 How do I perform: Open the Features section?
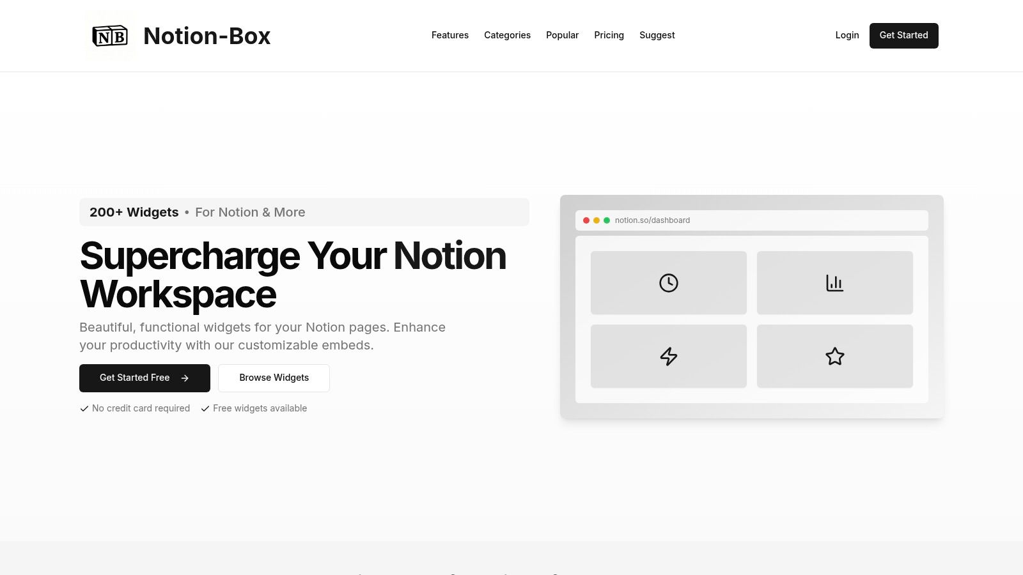[x=449, y=35]
